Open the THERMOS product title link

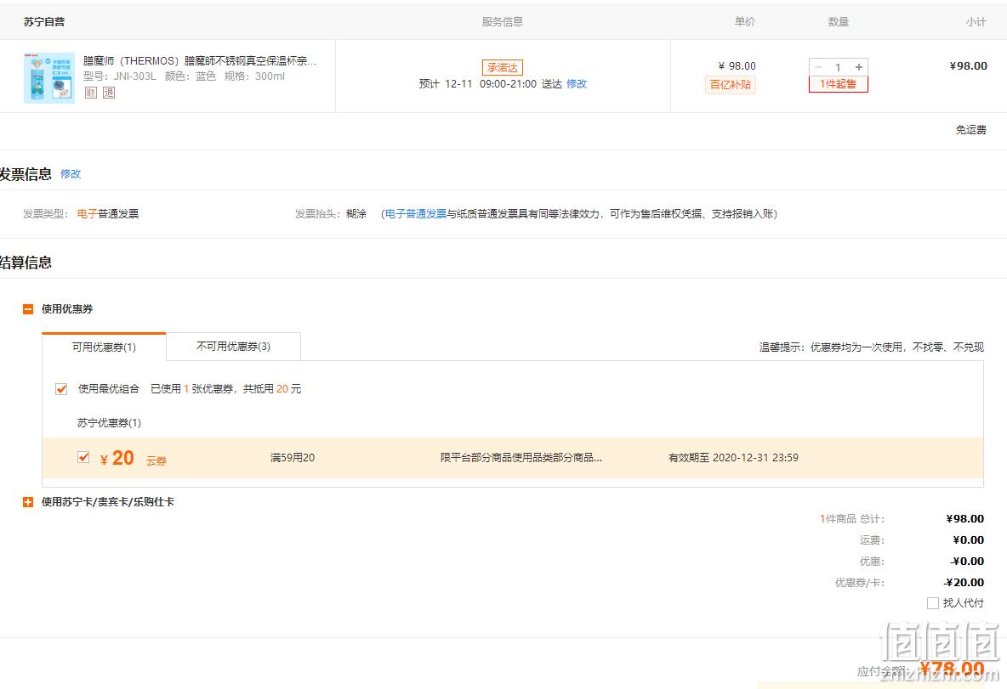pyautogui.click(x=200, y=61)
